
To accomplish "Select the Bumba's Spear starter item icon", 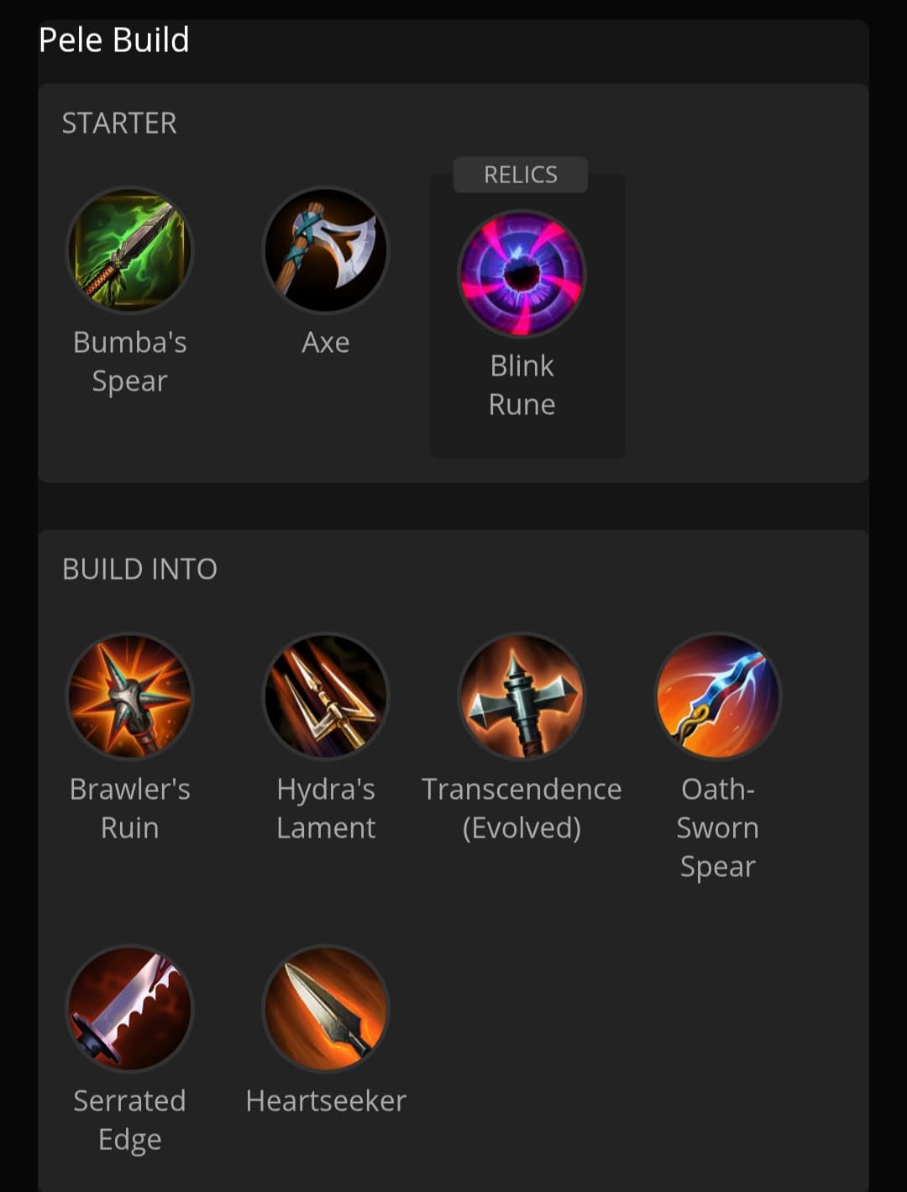I will coord(129,250).
